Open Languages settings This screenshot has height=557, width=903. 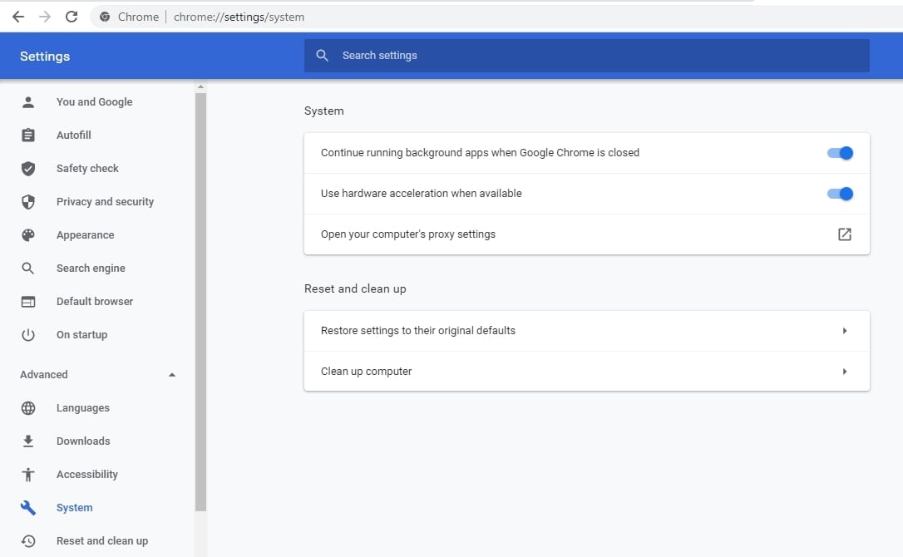pyautogui.click(x=83, y=408)
